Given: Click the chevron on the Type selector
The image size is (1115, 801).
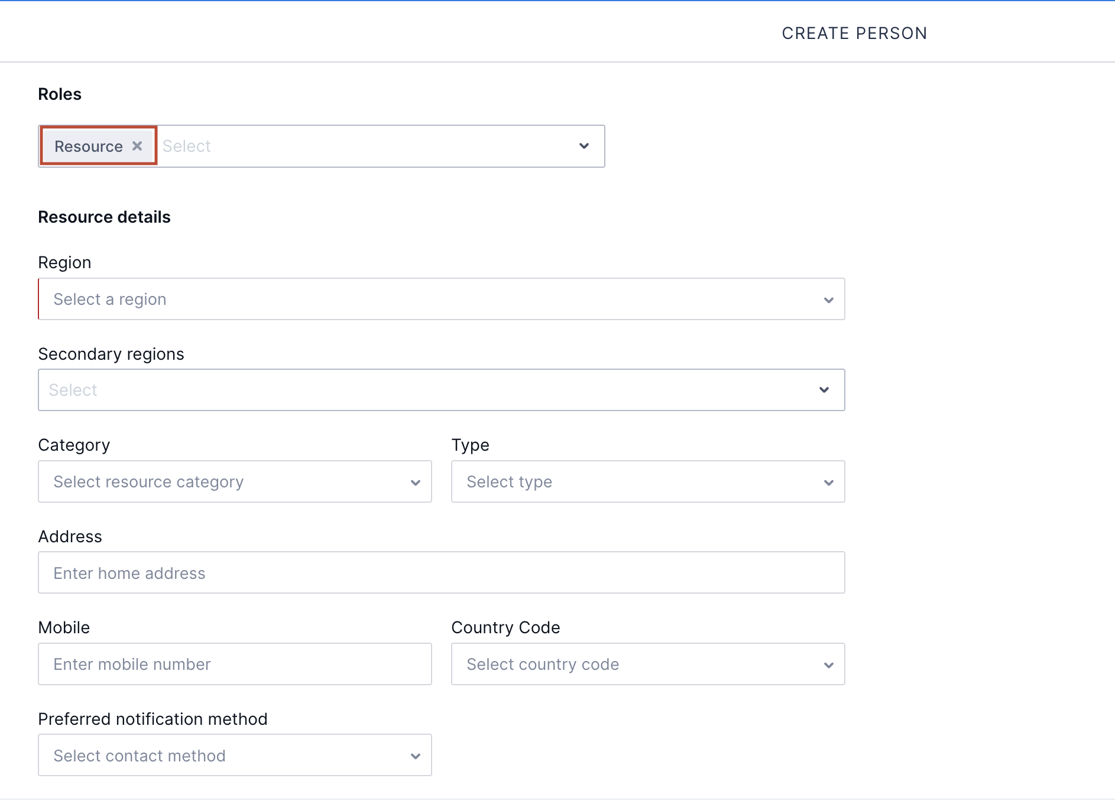Looking at the screenshot, I should (x=828, y=482).
